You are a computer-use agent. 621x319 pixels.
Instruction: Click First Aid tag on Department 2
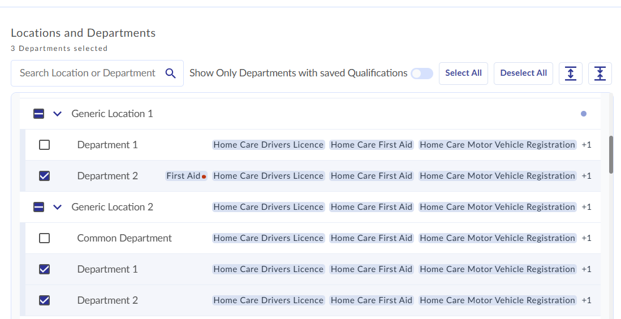click(x=183, y=176)
